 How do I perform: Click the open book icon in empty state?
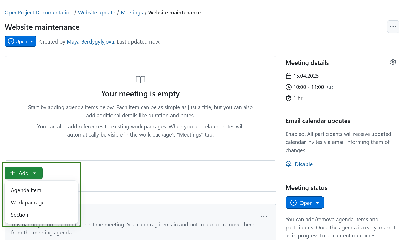coord(140,79)
